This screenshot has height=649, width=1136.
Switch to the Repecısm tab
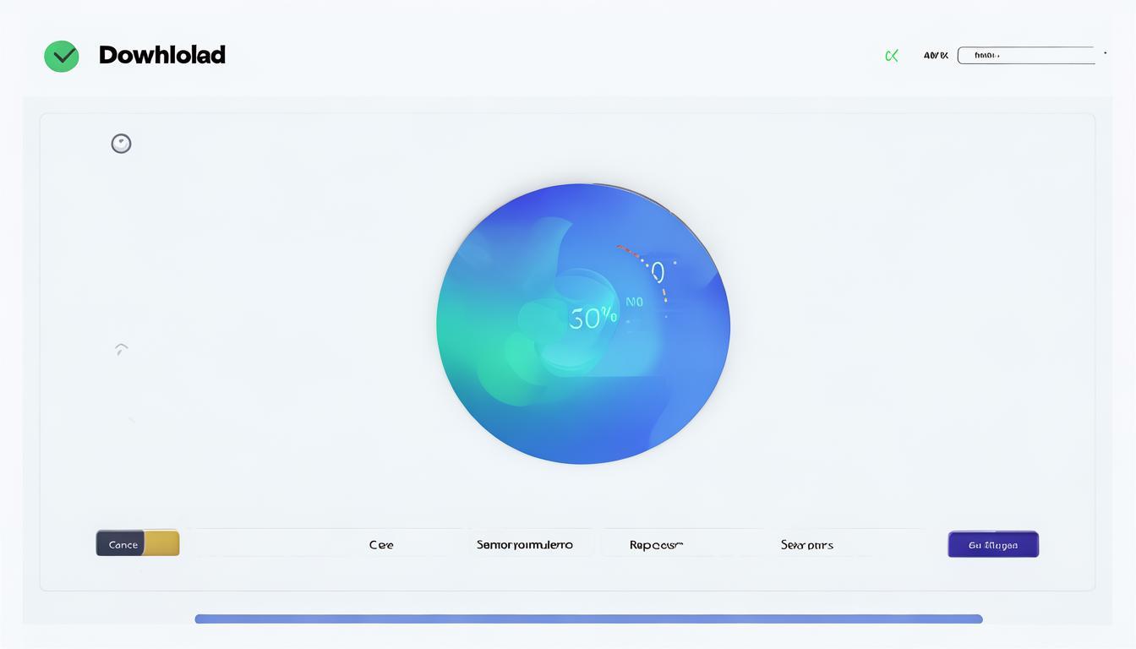[x=656, y=545]
